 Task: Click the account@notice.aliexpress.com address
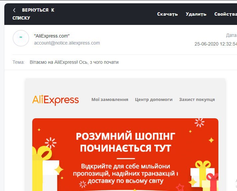(x=67, y=43)
